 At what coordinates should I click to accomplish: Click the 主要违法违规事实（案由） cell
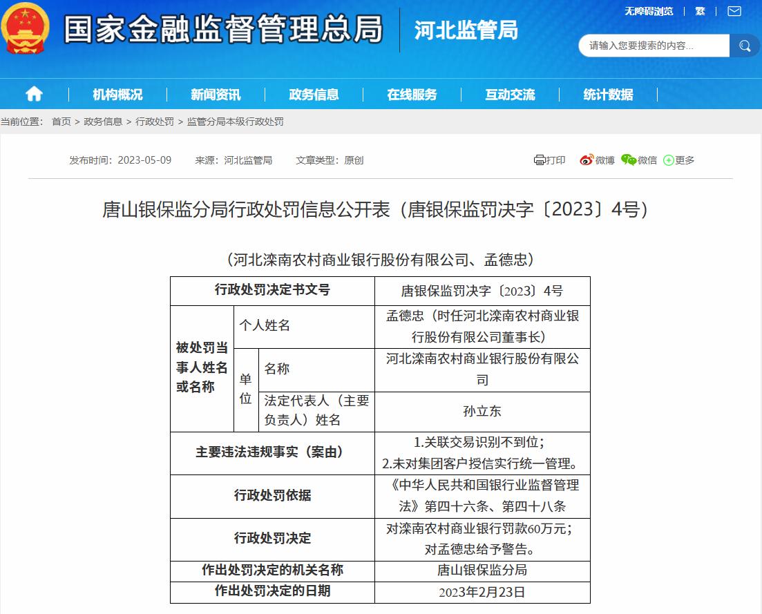[273, 452]
